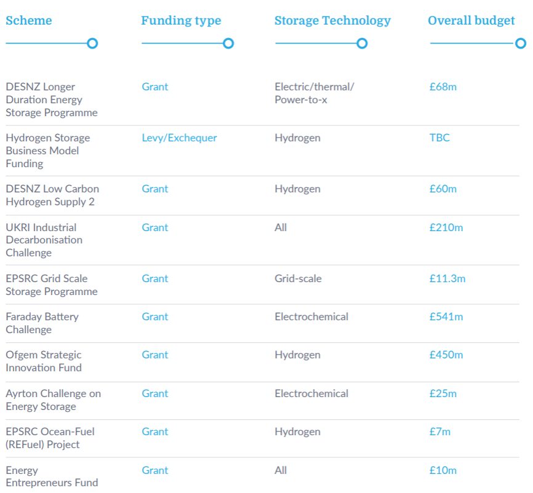
Task: Click the £68m budget link
Action: [x=443, y=87]
